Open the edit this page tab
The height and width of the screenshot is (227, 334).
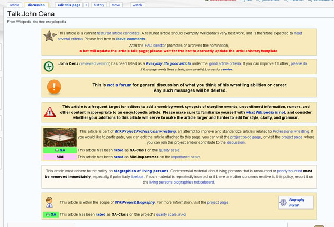pyautogui.click(x=69, y=5)
